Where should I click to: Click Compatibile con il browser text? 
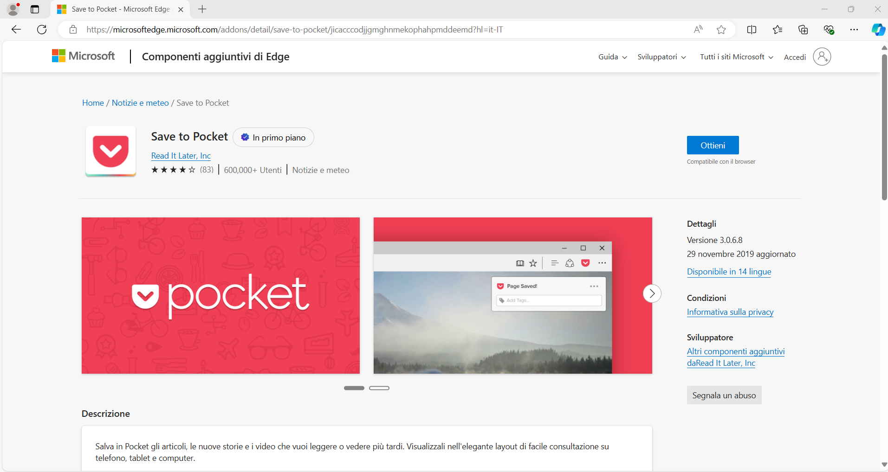click(721, 162)
